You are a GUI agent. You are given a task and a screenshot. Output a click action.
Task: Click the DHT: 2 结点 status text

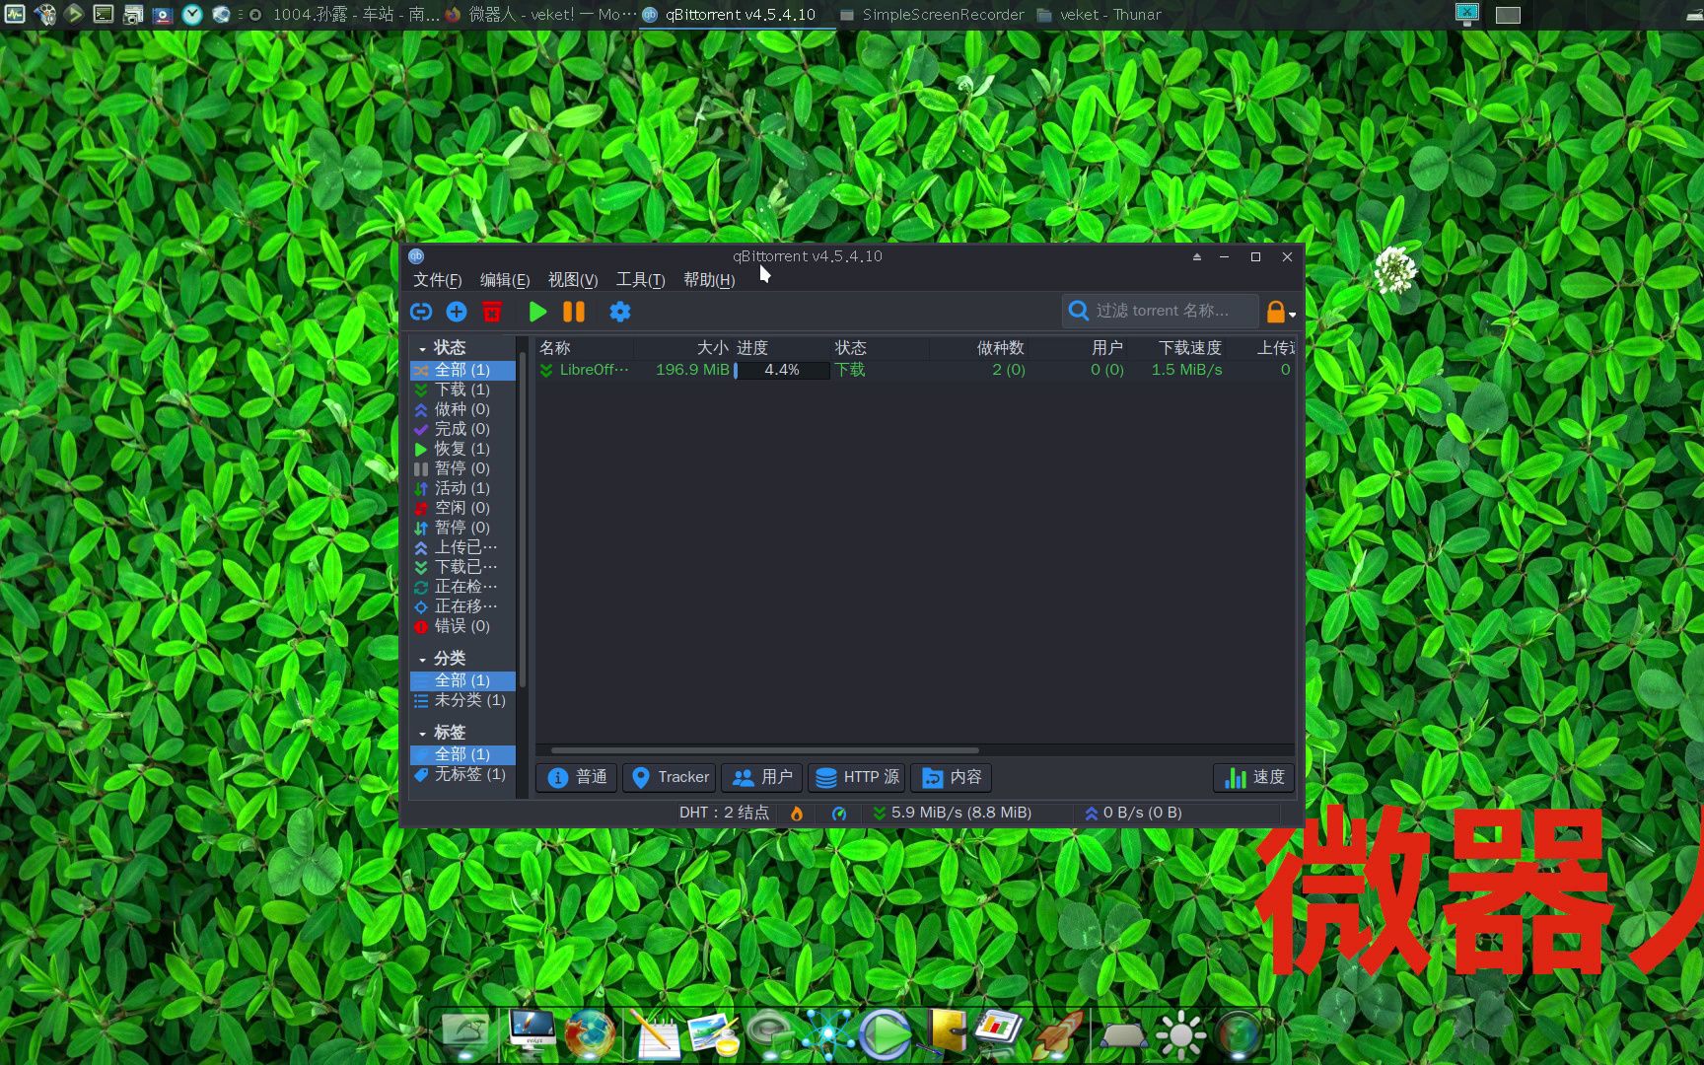tap(724, 813)
